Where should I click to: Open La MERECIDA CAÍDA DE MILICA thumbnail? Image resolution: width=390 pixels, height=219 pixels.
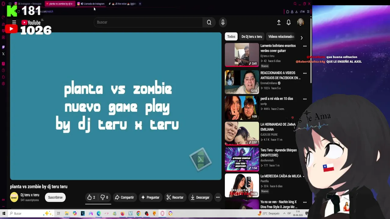click(242, 185)
